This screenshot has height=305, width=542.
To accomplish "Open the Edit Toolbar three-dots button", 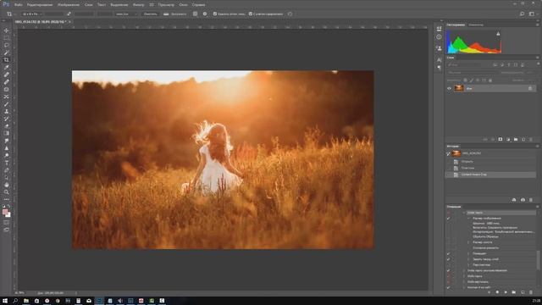I will pyautogui.click(x=6, y=199).
